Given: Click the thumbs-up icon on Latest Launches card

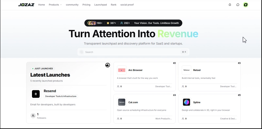Looking at the screenshot, I should (x=108, y=65).
